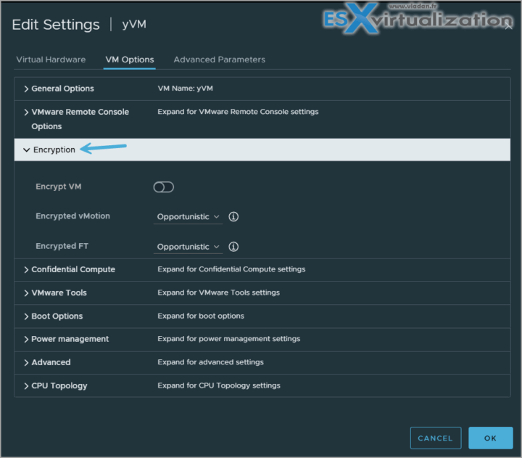522x458 pixels.
Task: Click 'Expand for VMware Remote Console settings' text
Action: click(238, 112)
